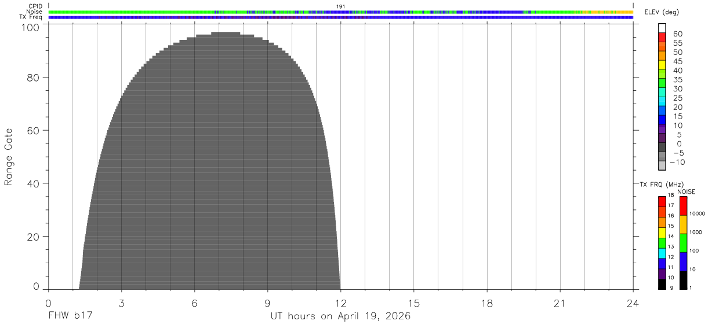
Task: Click the blue 11-12 MHz TX FRQ swatch
Action: pos(662,264)
